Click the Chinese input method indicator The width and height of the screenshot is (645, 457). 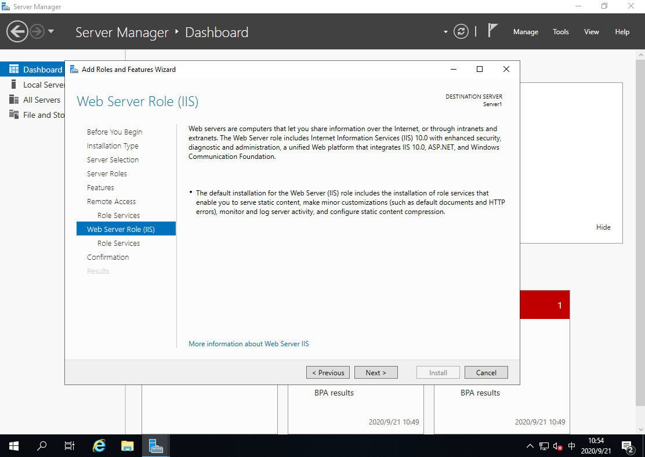click(571, 446)
